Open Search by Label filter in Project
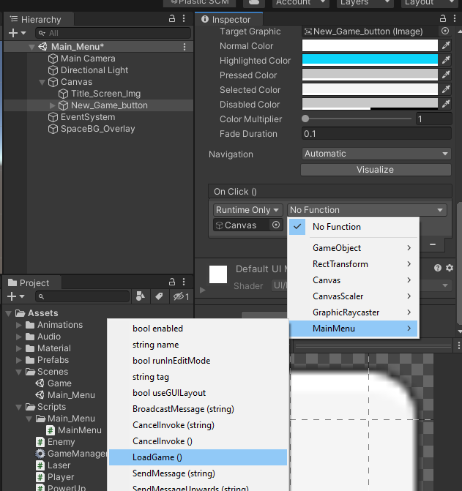This screenshot has height=491, width=462. (159, 296)
